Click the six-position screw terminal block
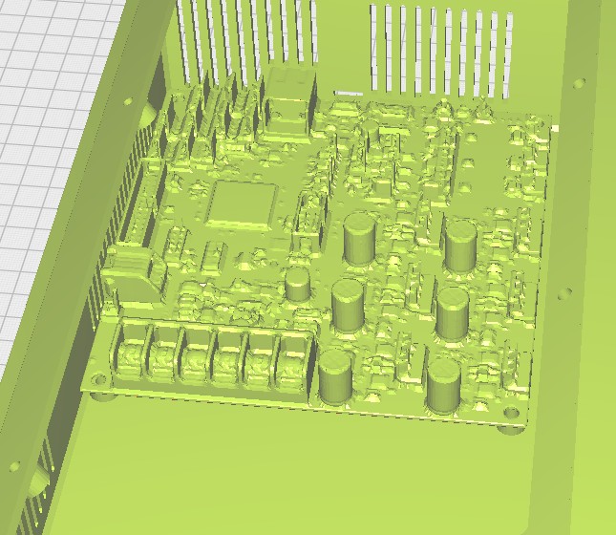The height and width of the screenshot is (535, 616). coord(213,356)
